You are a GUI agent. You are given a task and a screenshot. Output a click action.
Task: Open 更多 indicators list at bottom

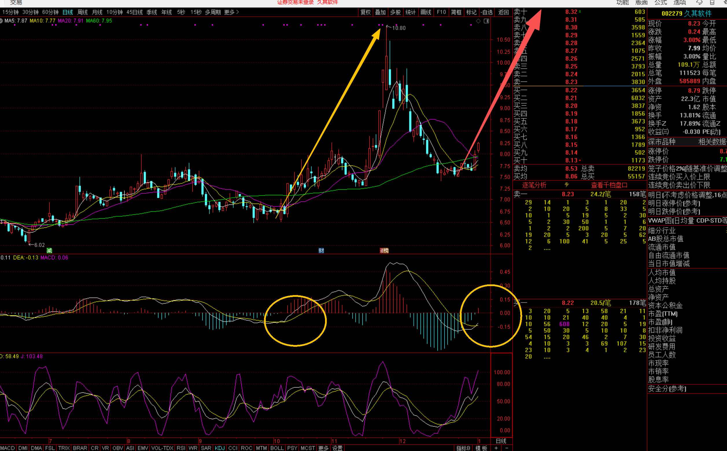[323, 448]
